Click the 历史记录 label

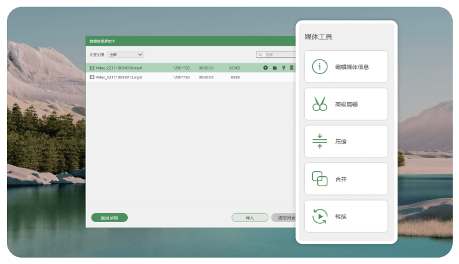(x=97, y=55)
